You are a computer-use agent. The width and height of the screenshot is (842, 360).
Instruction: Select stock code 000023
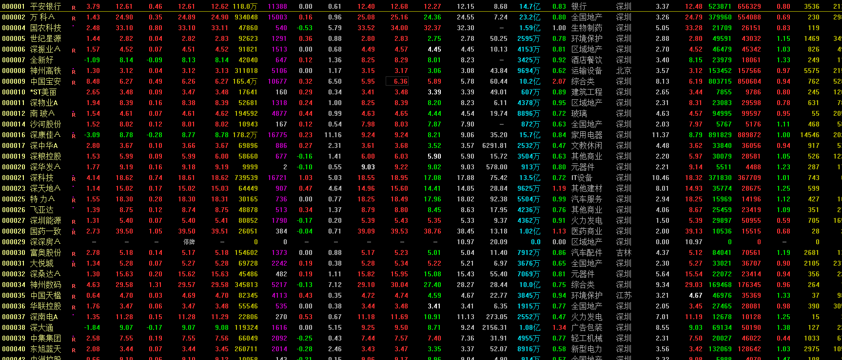point(14,188)
